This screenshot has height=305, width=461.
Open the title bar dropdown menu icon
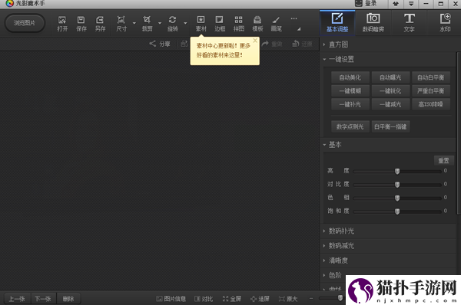click(x=411, y=4)
